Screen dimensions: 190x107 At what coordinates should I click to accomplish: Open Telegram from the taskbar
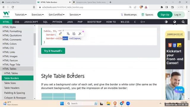pyautogui.click(x=121, y=103)
